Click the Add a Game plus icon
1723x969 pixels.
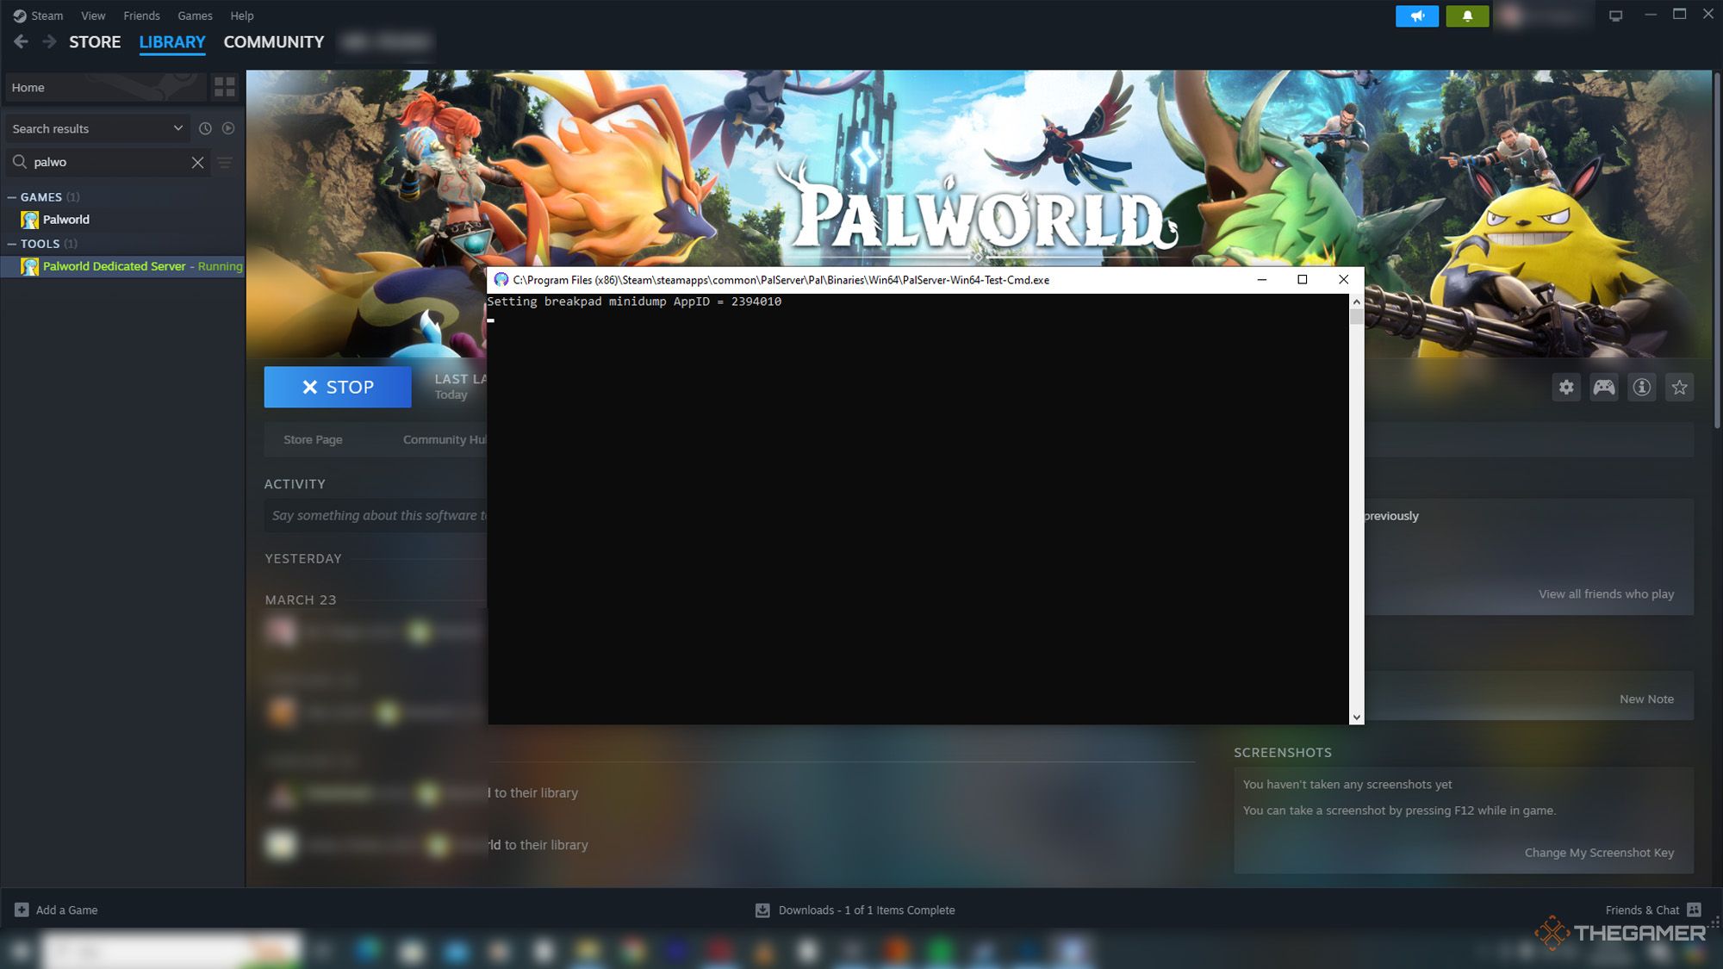click(x=22, y=910)
